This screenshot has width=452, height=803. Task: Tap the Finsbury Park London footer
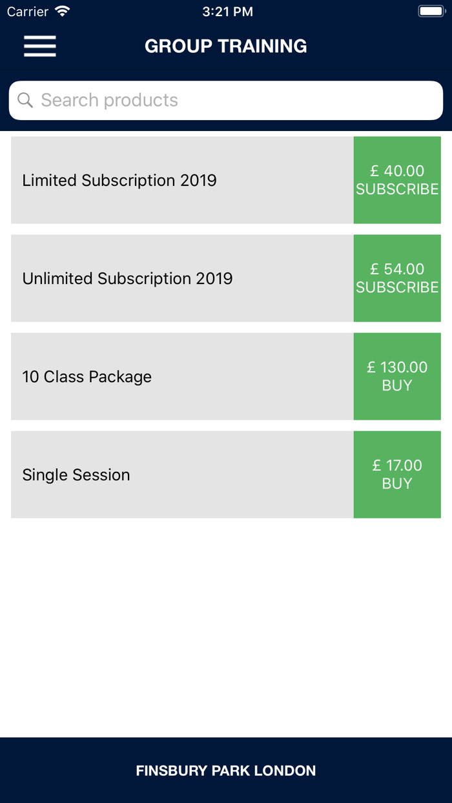226,771
